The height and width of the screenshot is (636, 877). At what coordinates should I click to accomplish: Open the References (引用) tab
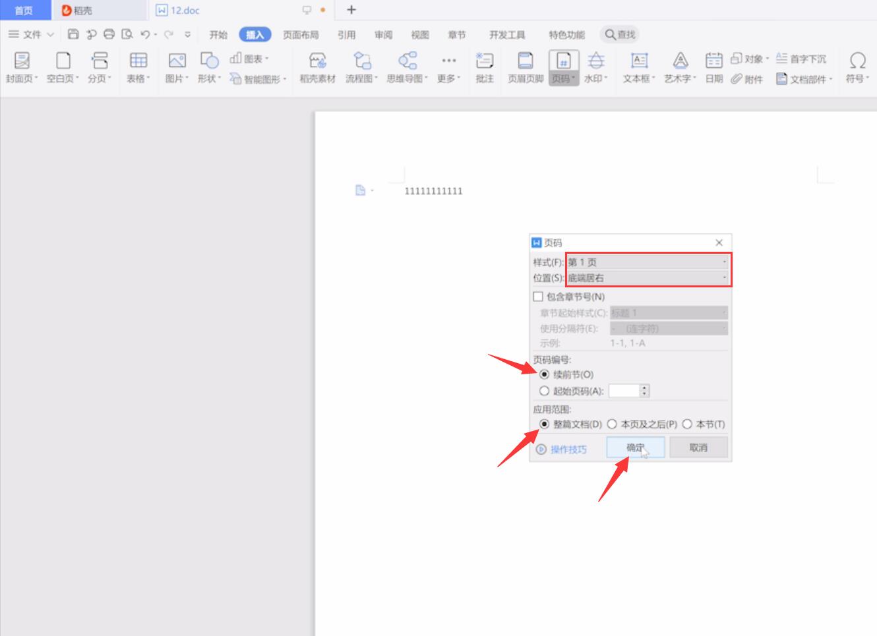point(346,34)
